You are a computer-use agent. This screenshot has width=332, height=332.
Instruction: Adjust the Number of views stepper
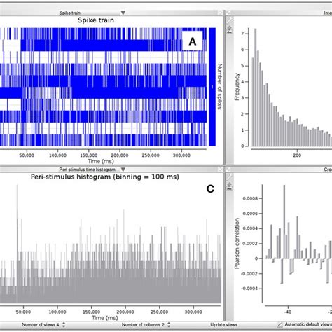[64, 324]
